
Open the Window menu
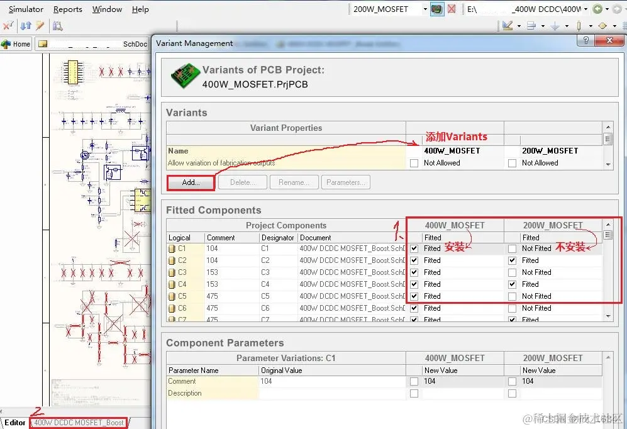(x=107, y=9)
